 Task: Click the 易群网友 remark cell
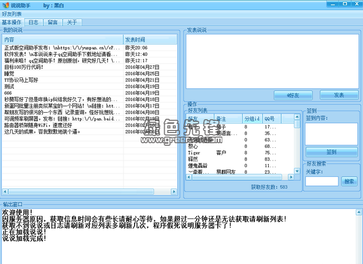coord(226,172)
